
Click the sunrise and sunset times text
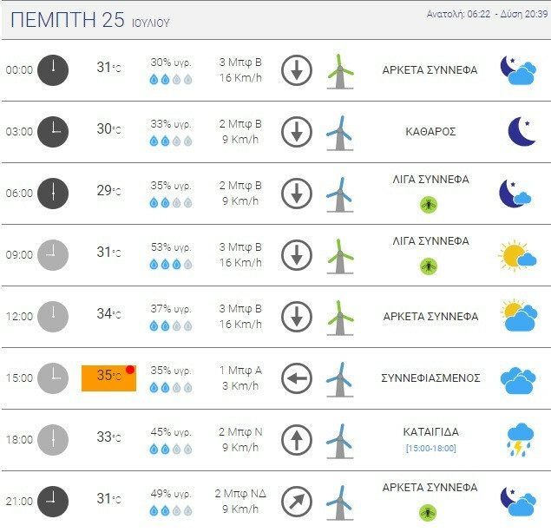tap(487, 15)
